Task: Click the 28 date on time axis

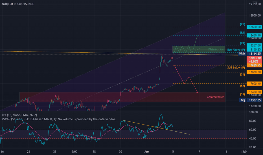Action: (94, 152)
